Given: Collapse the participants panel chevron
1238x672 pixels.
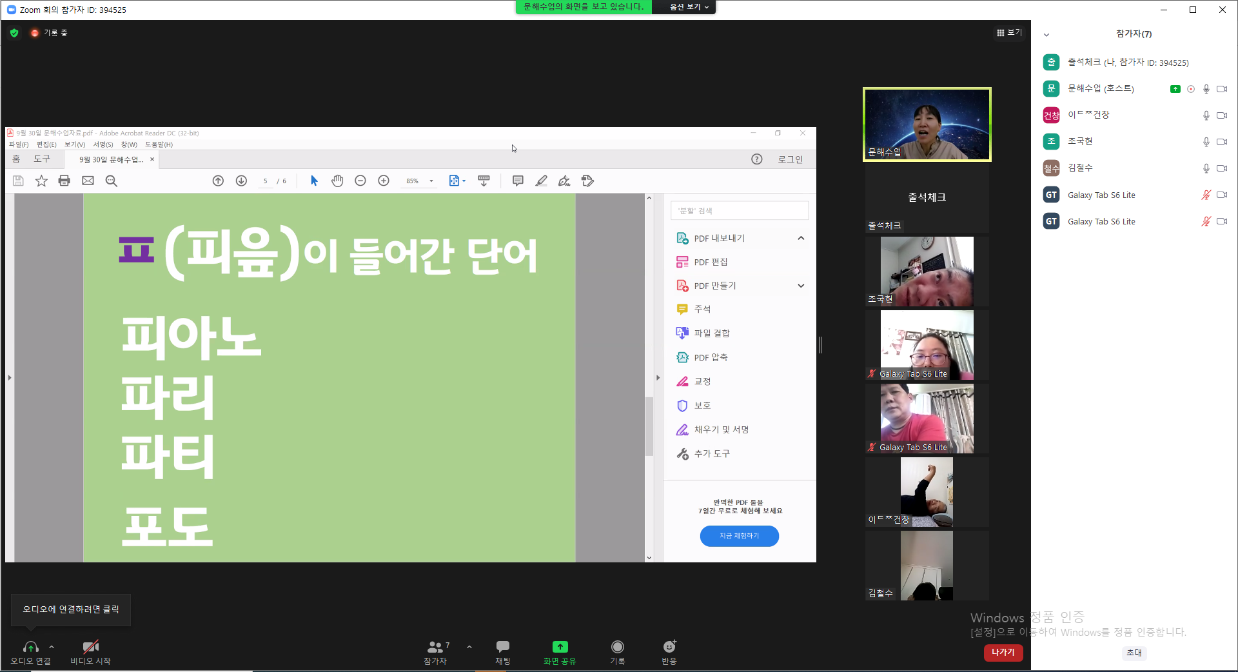Looking at the screenshot, I should click(1046, 35).
